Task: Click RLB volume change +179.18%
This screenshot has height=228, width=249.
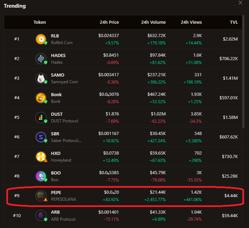Action: pos(157,43)
